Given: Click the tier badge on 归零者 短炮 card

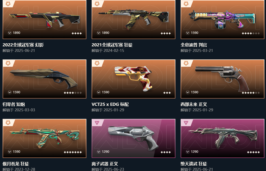Looking at the screenshot, I should click(8, 63).
